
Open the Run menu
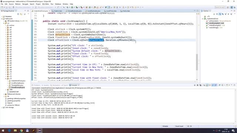52,4
